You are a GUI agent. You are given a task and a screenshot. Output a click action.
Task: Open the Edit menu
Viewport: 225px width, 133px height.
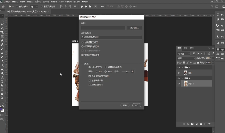click(x=15, y=2)
